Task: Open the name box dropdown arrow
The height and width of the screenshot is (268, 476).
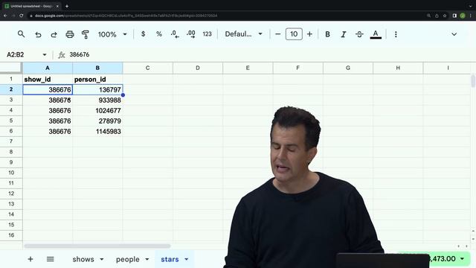Action: [45, 54]
